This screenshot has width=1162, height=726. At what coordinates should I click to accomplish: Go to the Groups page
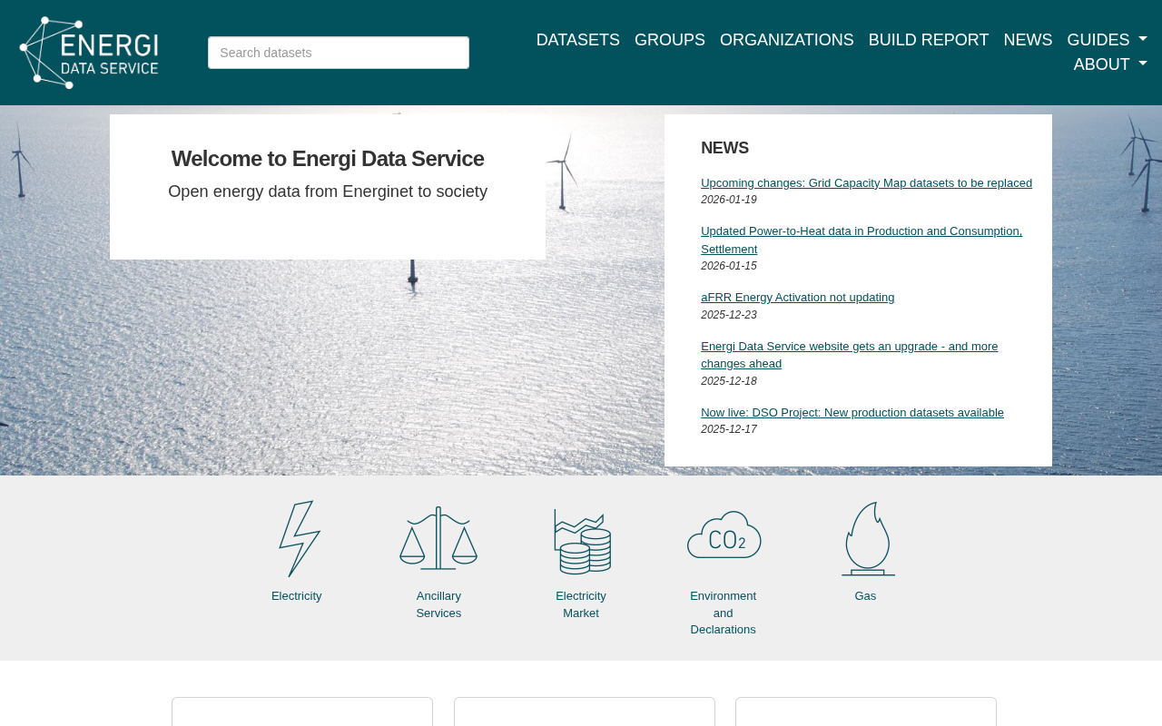click(669, 40)
